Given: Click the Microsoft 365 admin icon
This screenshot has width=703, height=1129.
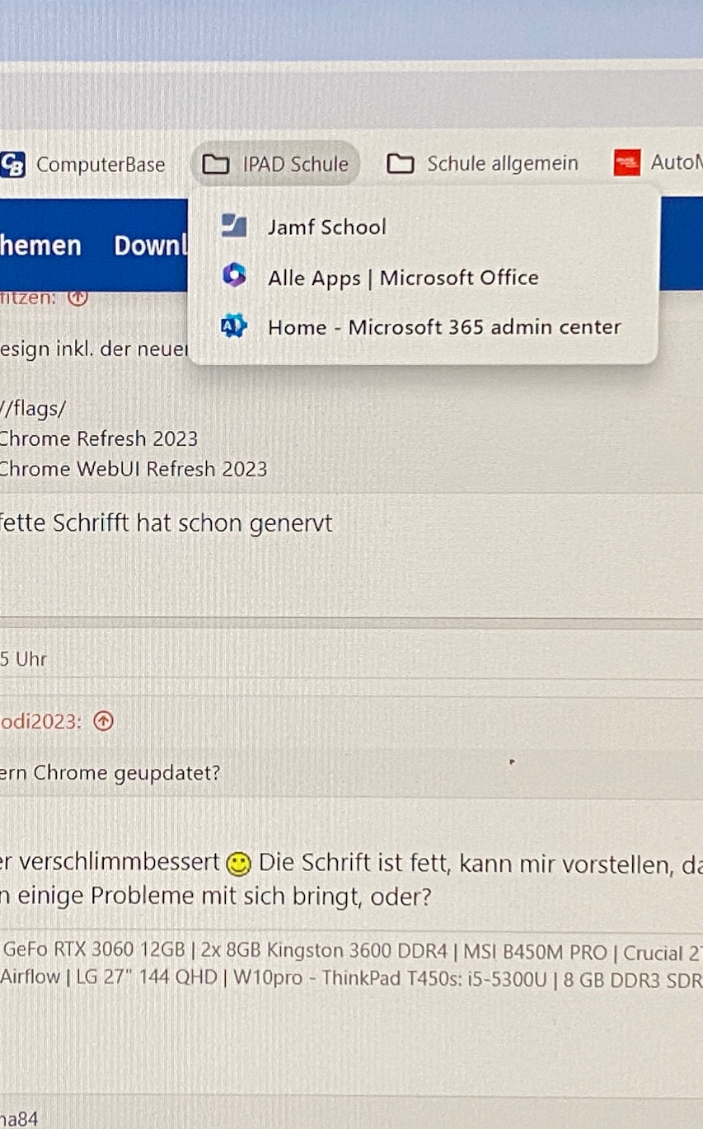Looking at the screenshot, I should [234, 327].
